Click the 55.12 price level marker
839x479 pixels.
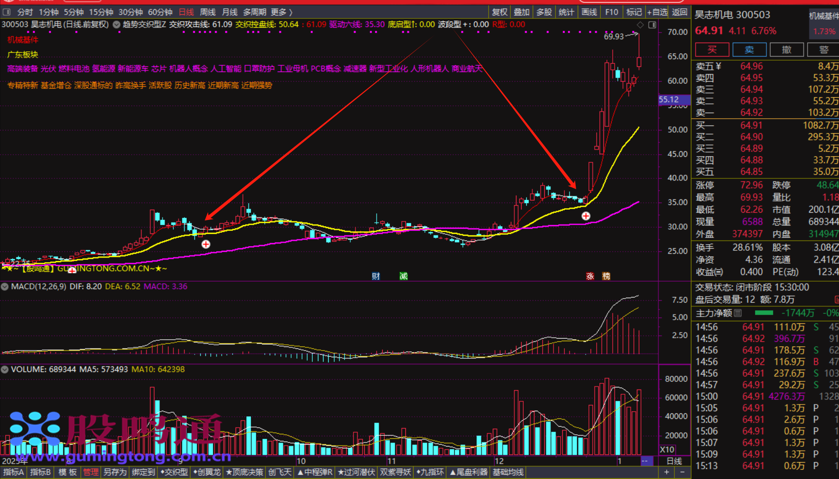coord(669,100)
